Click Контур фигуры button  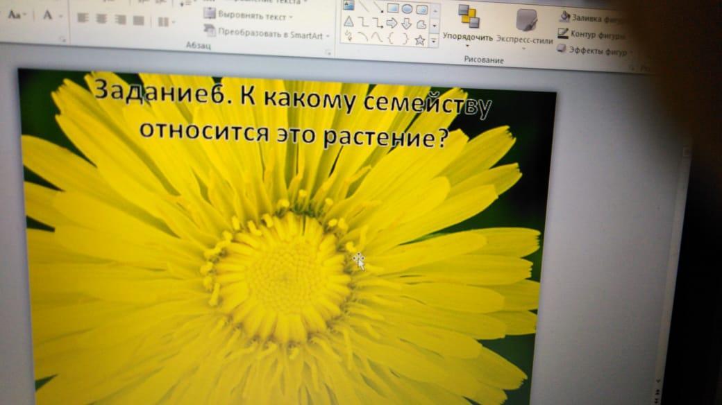pyautogui.click(x=591, y=34)
